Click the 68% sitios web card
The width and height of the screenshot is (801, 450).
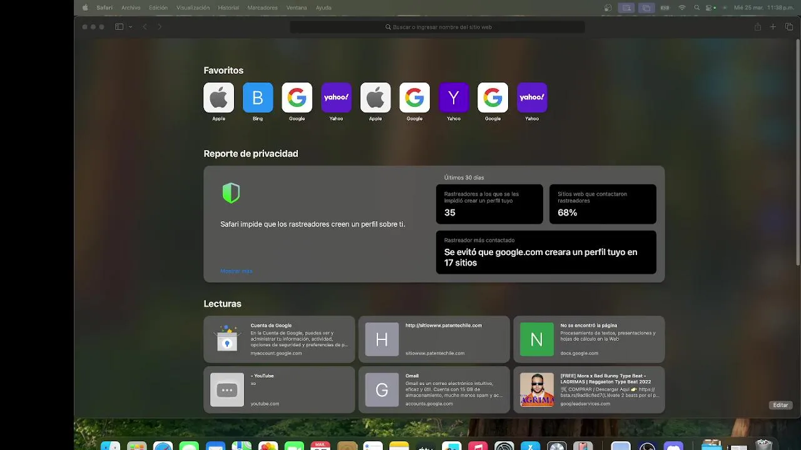[x=603, y=204]
